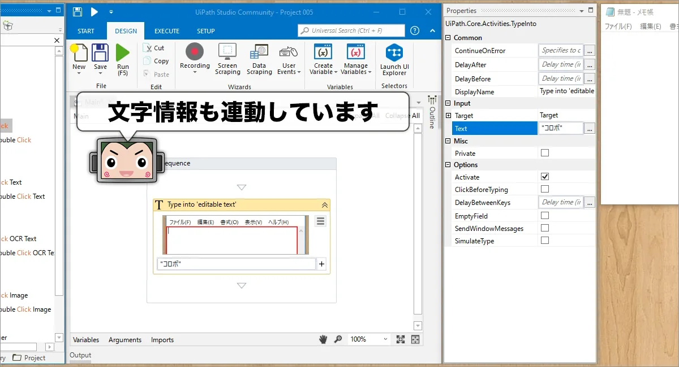The image size is (679, 367).
Task: Run the workflow with green Run (F5) button
Action: click(123, 53)
